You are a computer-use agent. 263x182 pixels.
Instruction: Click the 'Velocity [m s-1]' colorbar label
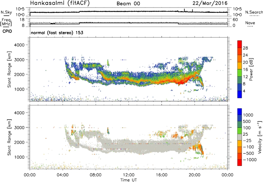tap(260, 137)
